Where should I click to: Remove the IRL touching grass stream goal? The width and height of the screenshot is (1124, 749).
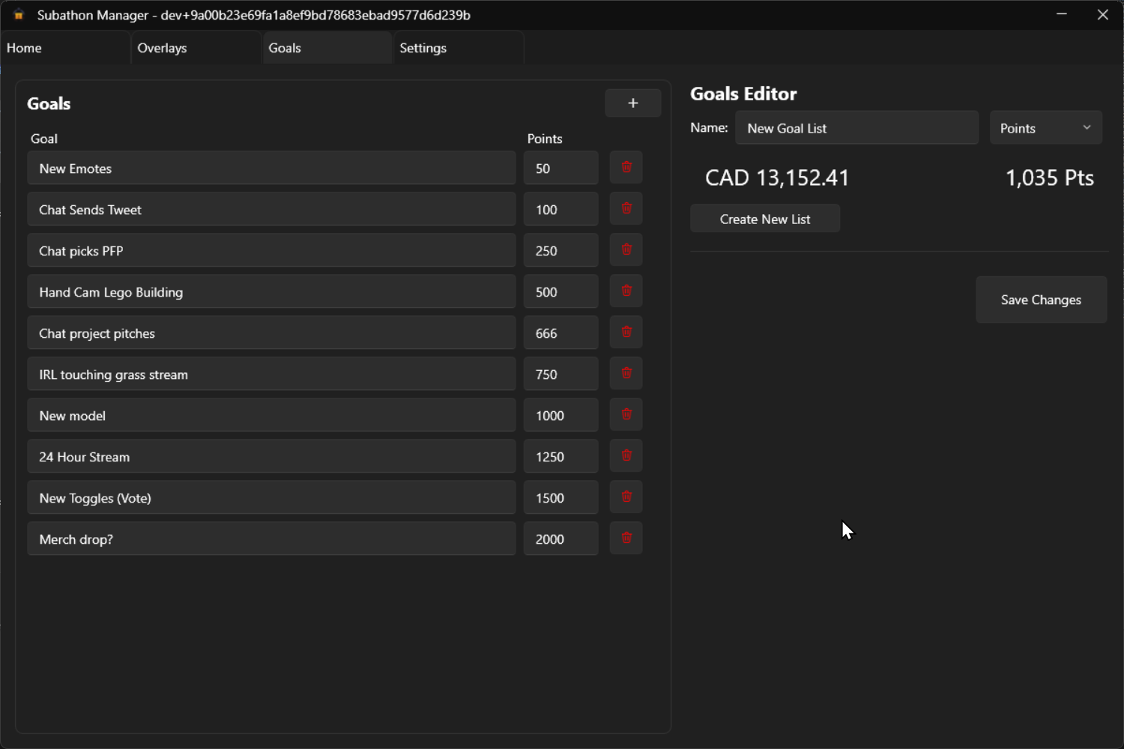pyautogui.click(x=626, y=374)
